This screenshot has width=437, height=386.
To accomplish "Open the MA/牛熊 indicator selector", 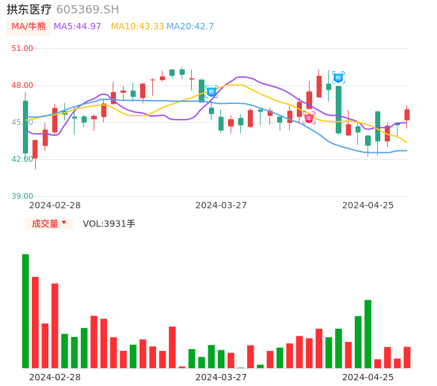I will pos(29,27).
